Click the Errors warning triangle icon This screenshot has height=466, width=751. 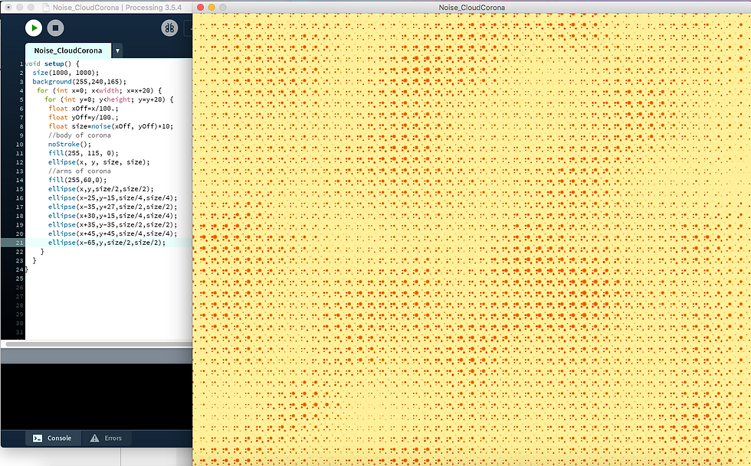pos(95,438)
